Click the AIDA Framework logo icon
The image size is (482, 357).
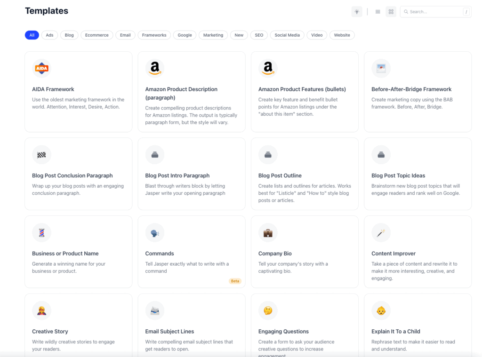(x=41, y=69)
